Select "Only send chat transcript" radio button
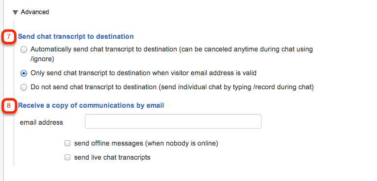The image size is (377, 181). click(24, 73)
